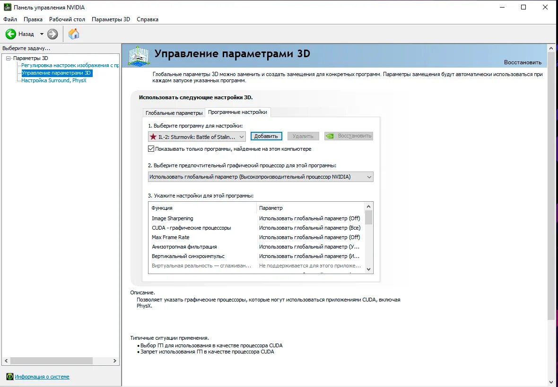Open the Правка menu
The width and height of the screenshot is (558, 387).
click(33, 19)
